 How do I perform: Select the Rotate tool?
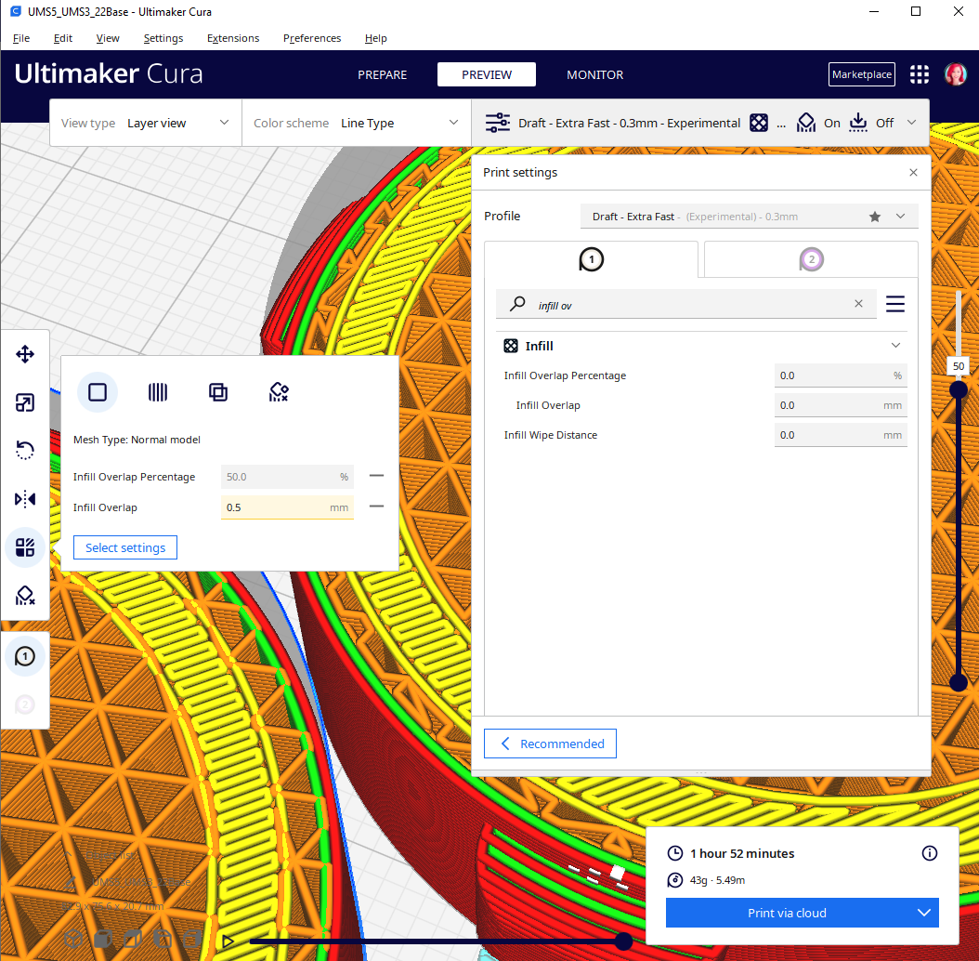coord(25,450)
